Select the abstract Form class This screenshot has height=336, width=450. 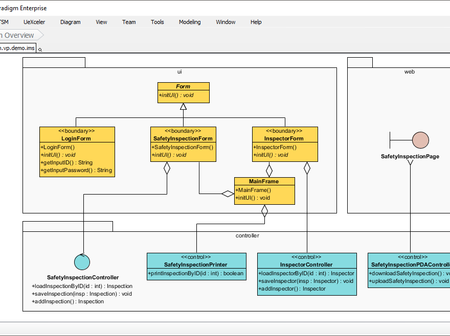click(x=183, y=86)
